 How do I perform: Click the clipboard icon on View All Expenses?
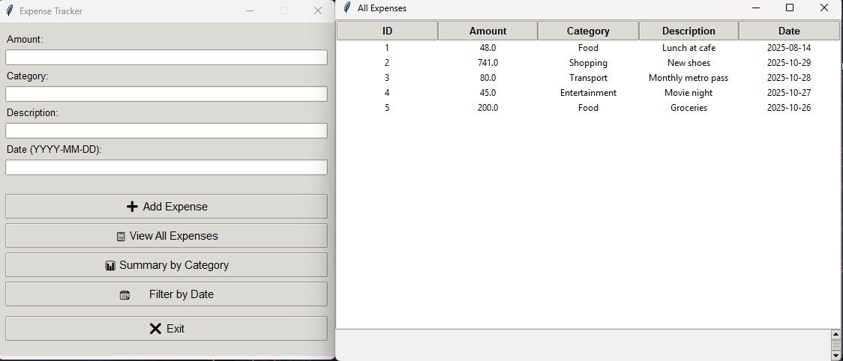[121, 237]
